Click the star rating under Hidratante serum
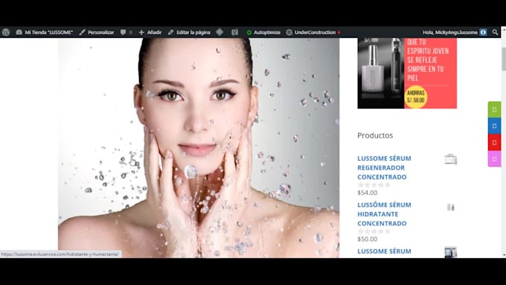 click(x=374, y=231)
